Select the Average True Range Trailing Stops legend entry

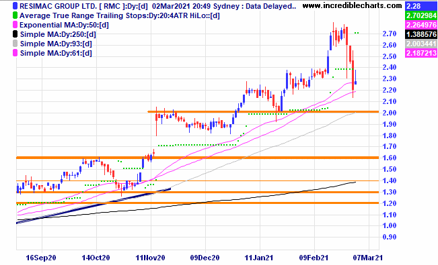click(120, 15)
